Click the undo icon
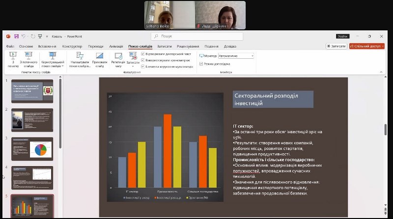Image resolution: width=393 pixels, height=219 pixels. point(24,36)
